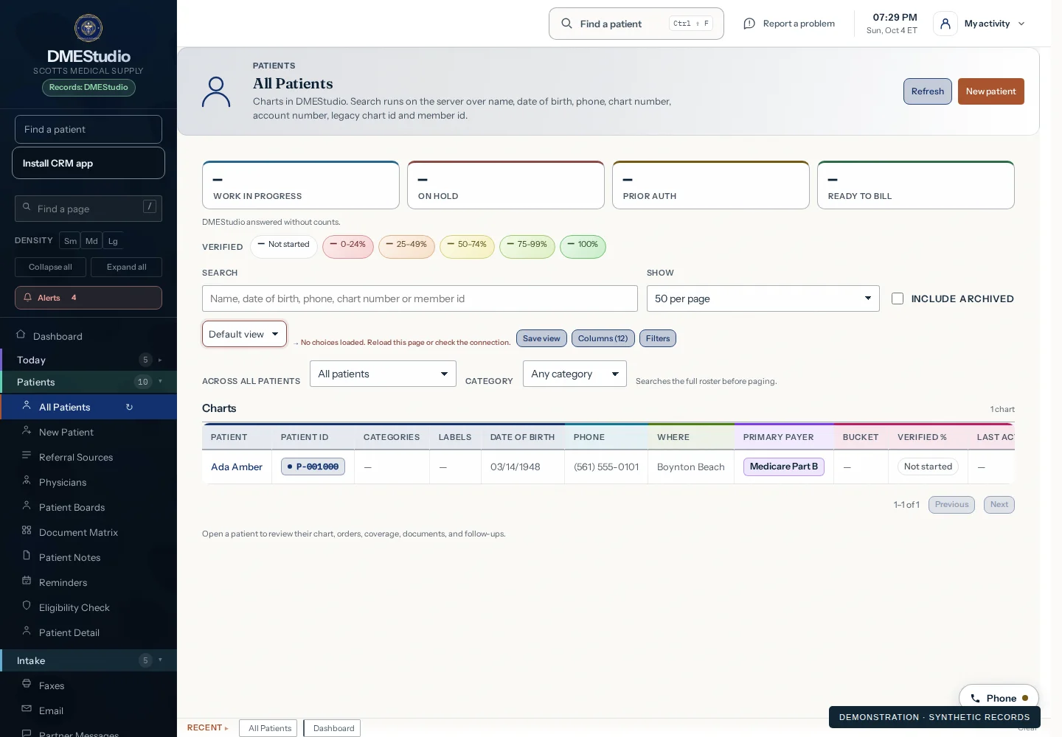
Task: Toggle the 0-24% verified filter
Action: tap(348, 246)
